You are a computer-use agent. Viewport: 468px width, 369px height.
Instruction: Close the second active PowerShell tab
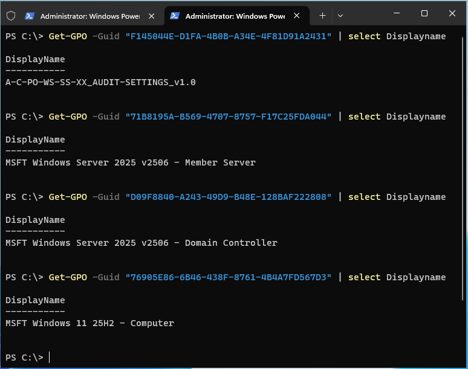[297, 16]
